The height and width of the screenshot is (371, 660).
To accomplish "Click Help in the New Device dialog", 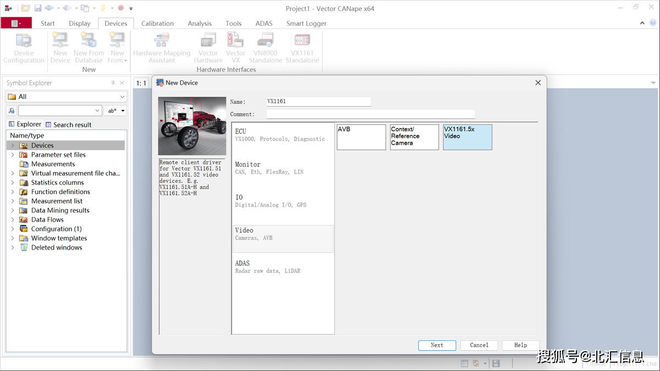I will 521,345.
